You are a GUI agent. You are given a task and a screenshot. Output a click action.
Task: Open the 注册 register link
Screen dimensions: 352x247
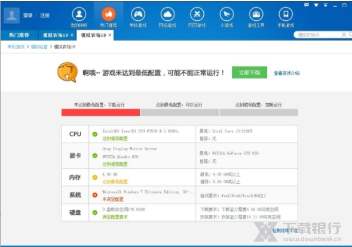(x=44, y=16)
